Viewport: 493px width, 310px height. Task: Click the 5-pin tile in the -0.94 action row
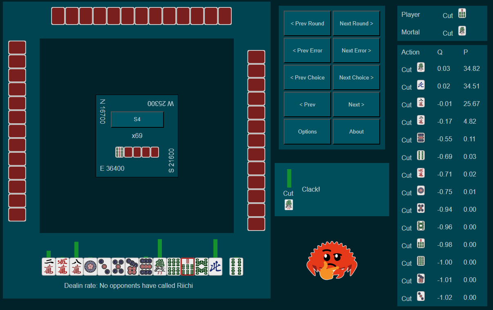[421, 208]
